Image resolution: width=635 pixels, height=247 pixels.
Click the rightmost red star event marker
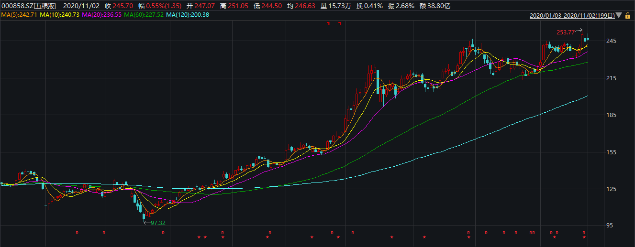584,237
